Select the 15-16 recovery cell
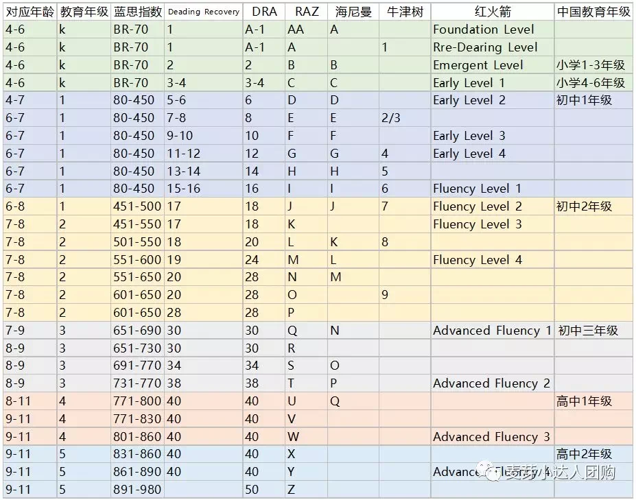This screenshot has width=636, height=500. point(204,189)
